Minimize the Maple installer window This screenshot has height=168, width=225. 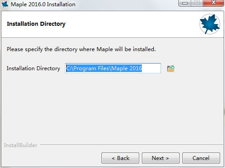(x=185, y=3)
